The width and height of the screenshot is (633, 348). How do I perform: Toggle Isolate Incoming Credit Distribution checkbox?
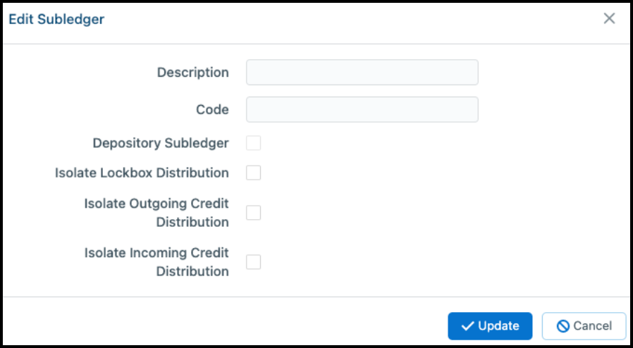click(254, 262)
